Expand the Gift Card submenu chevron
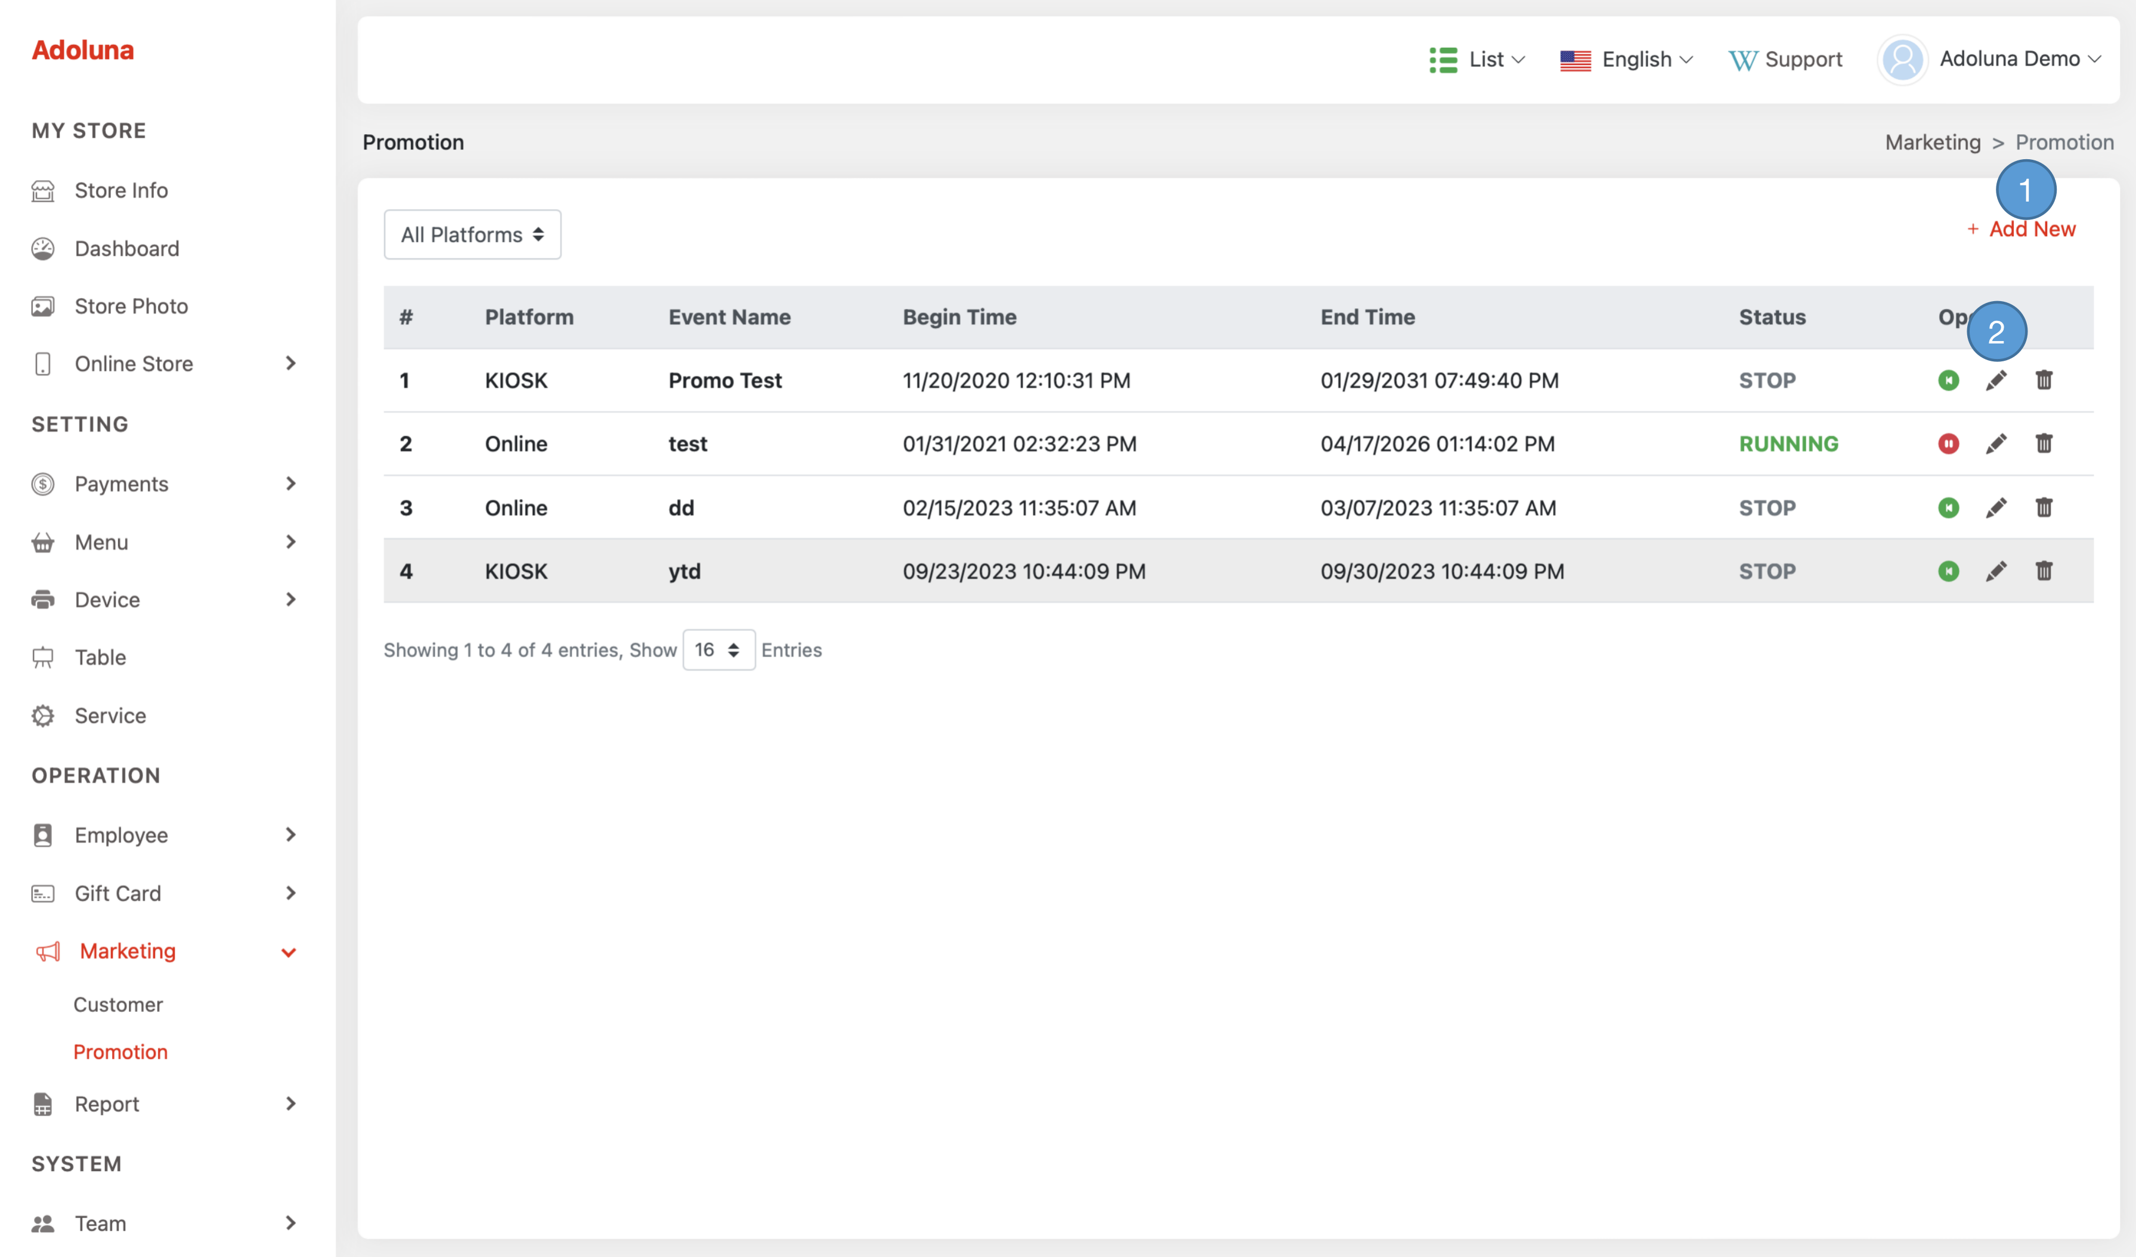2136x1257 pixels. tap(291, 893)
